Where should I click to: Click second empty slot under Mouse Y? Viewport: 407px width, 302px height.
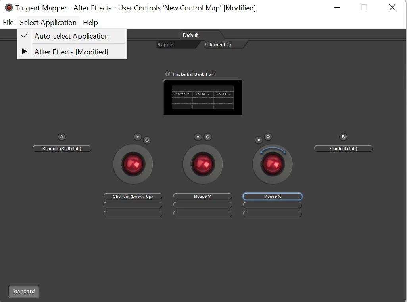coord(202,205)
